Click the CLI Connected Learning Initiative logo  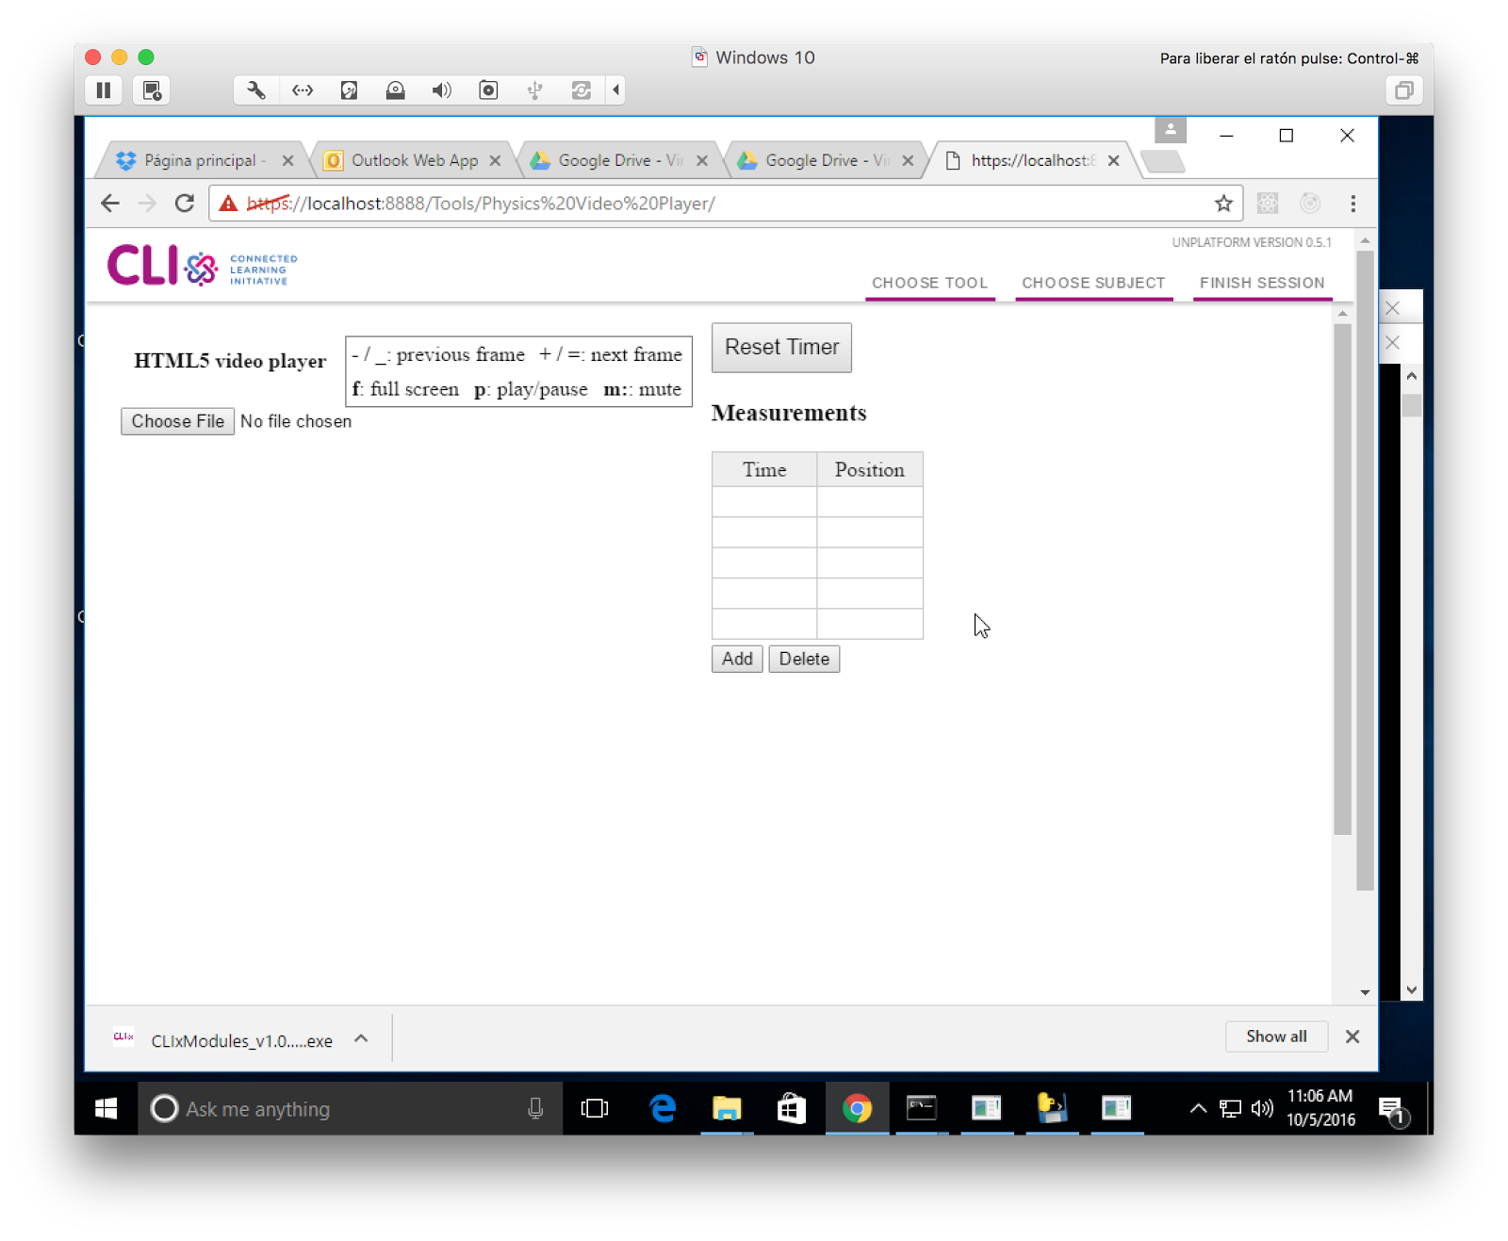pyautogui.click(x=202, y=267)
